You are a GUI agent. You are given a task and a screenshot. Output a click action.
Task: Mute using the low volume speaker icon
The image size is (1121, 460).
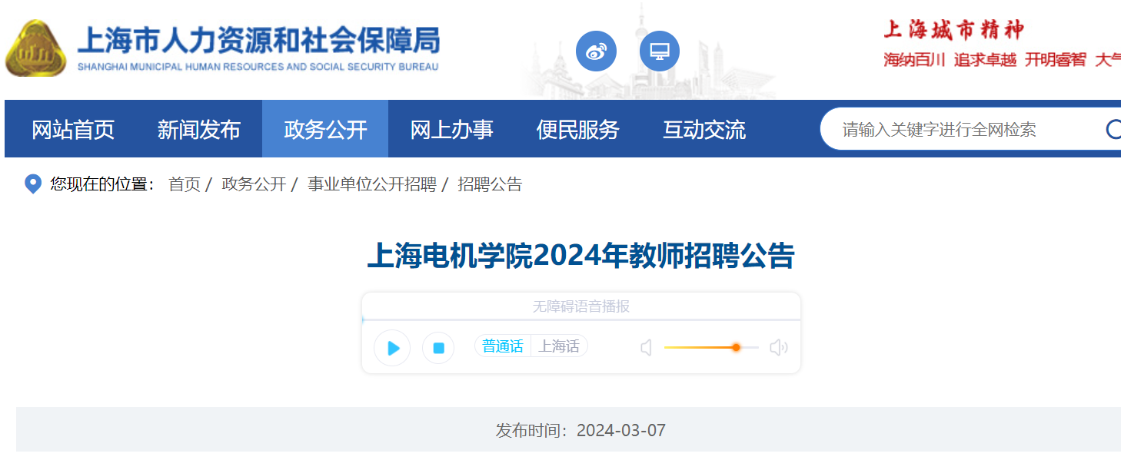[x=646, y=348]
